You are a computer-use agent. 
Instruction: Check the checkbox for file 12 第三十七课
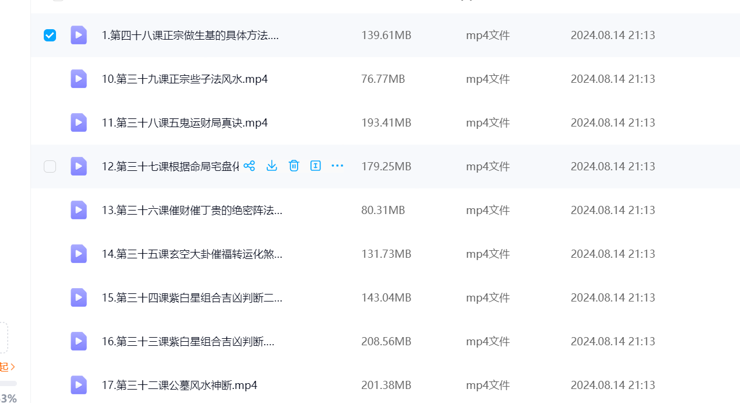(x=50, y=166)
